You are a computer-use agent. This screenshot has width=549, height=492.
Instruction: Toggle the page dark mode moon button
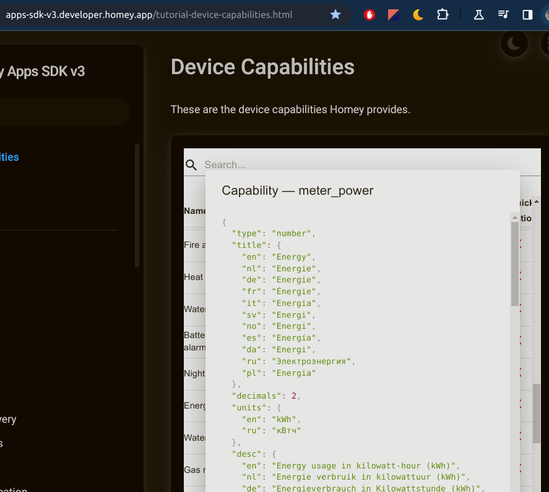coord(514,43)
